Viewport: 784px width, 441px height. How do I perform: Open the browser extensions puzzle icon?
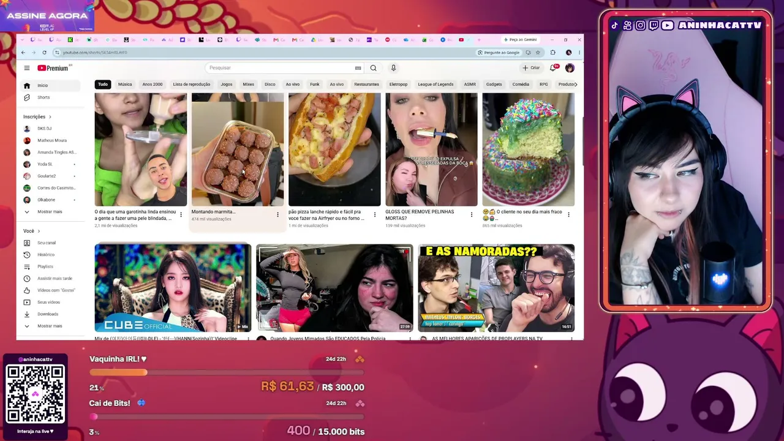pos(553,53)
